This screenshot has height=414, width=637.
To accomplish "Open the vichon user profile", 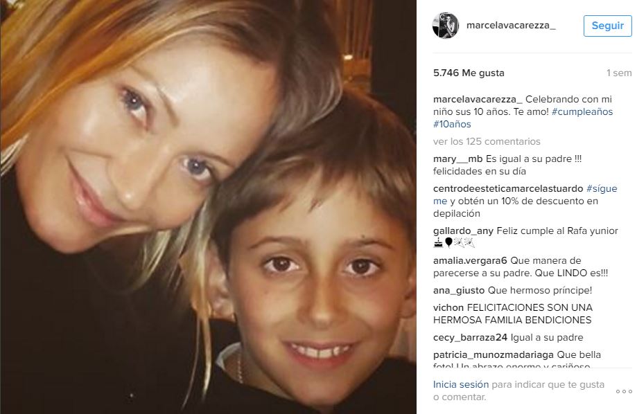I will [448, 307].
